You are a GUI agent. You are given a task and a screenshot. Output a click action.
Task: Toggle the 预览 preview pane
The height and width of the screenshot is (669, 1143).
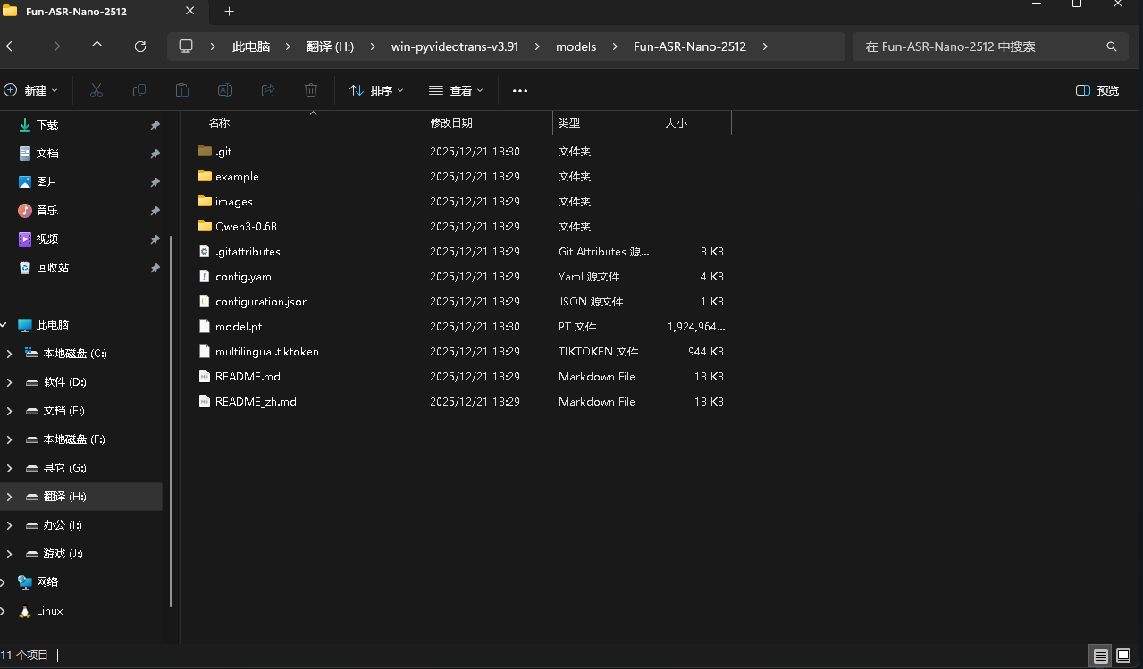1097,90
